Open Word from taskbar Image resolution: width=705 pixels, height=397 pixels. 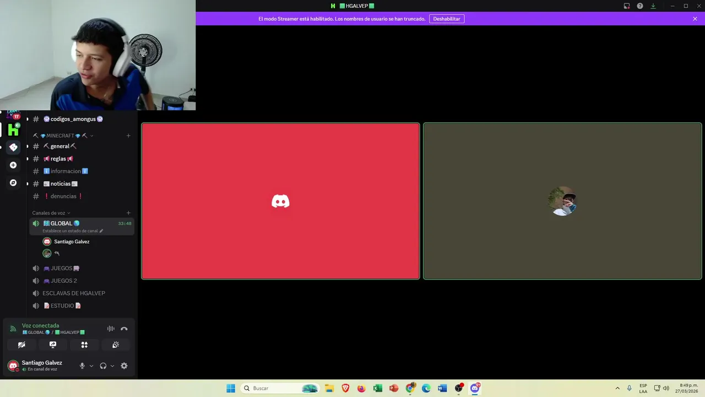[442, 388]
